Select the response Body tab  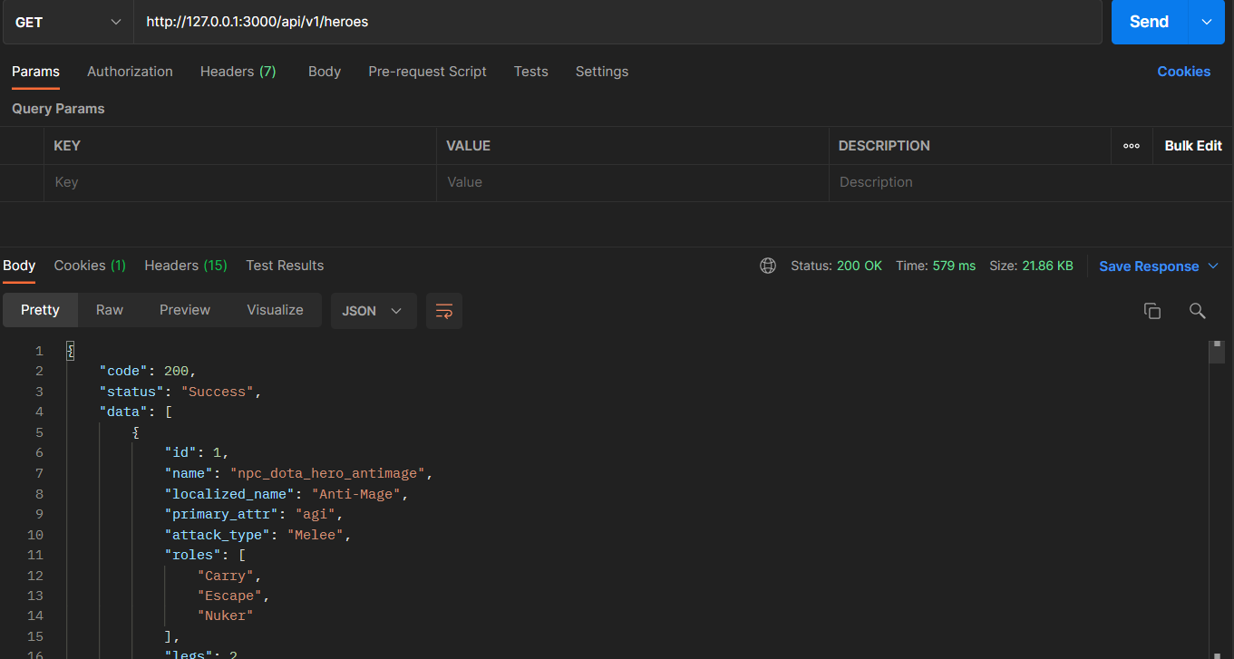[19, 266]
